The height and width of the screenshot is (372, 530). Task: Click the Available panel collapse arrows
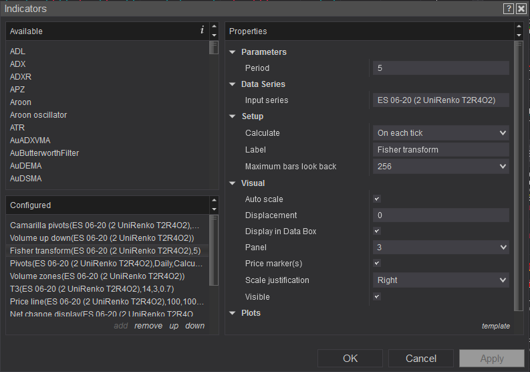(x=214, y=31)
